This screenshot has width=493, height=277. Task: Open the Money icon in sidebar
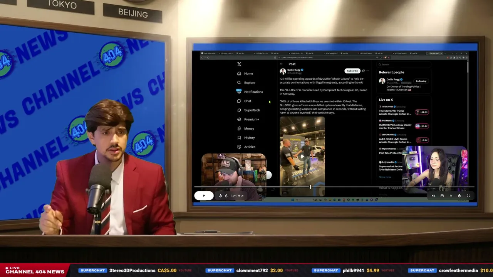click(239, 128)
